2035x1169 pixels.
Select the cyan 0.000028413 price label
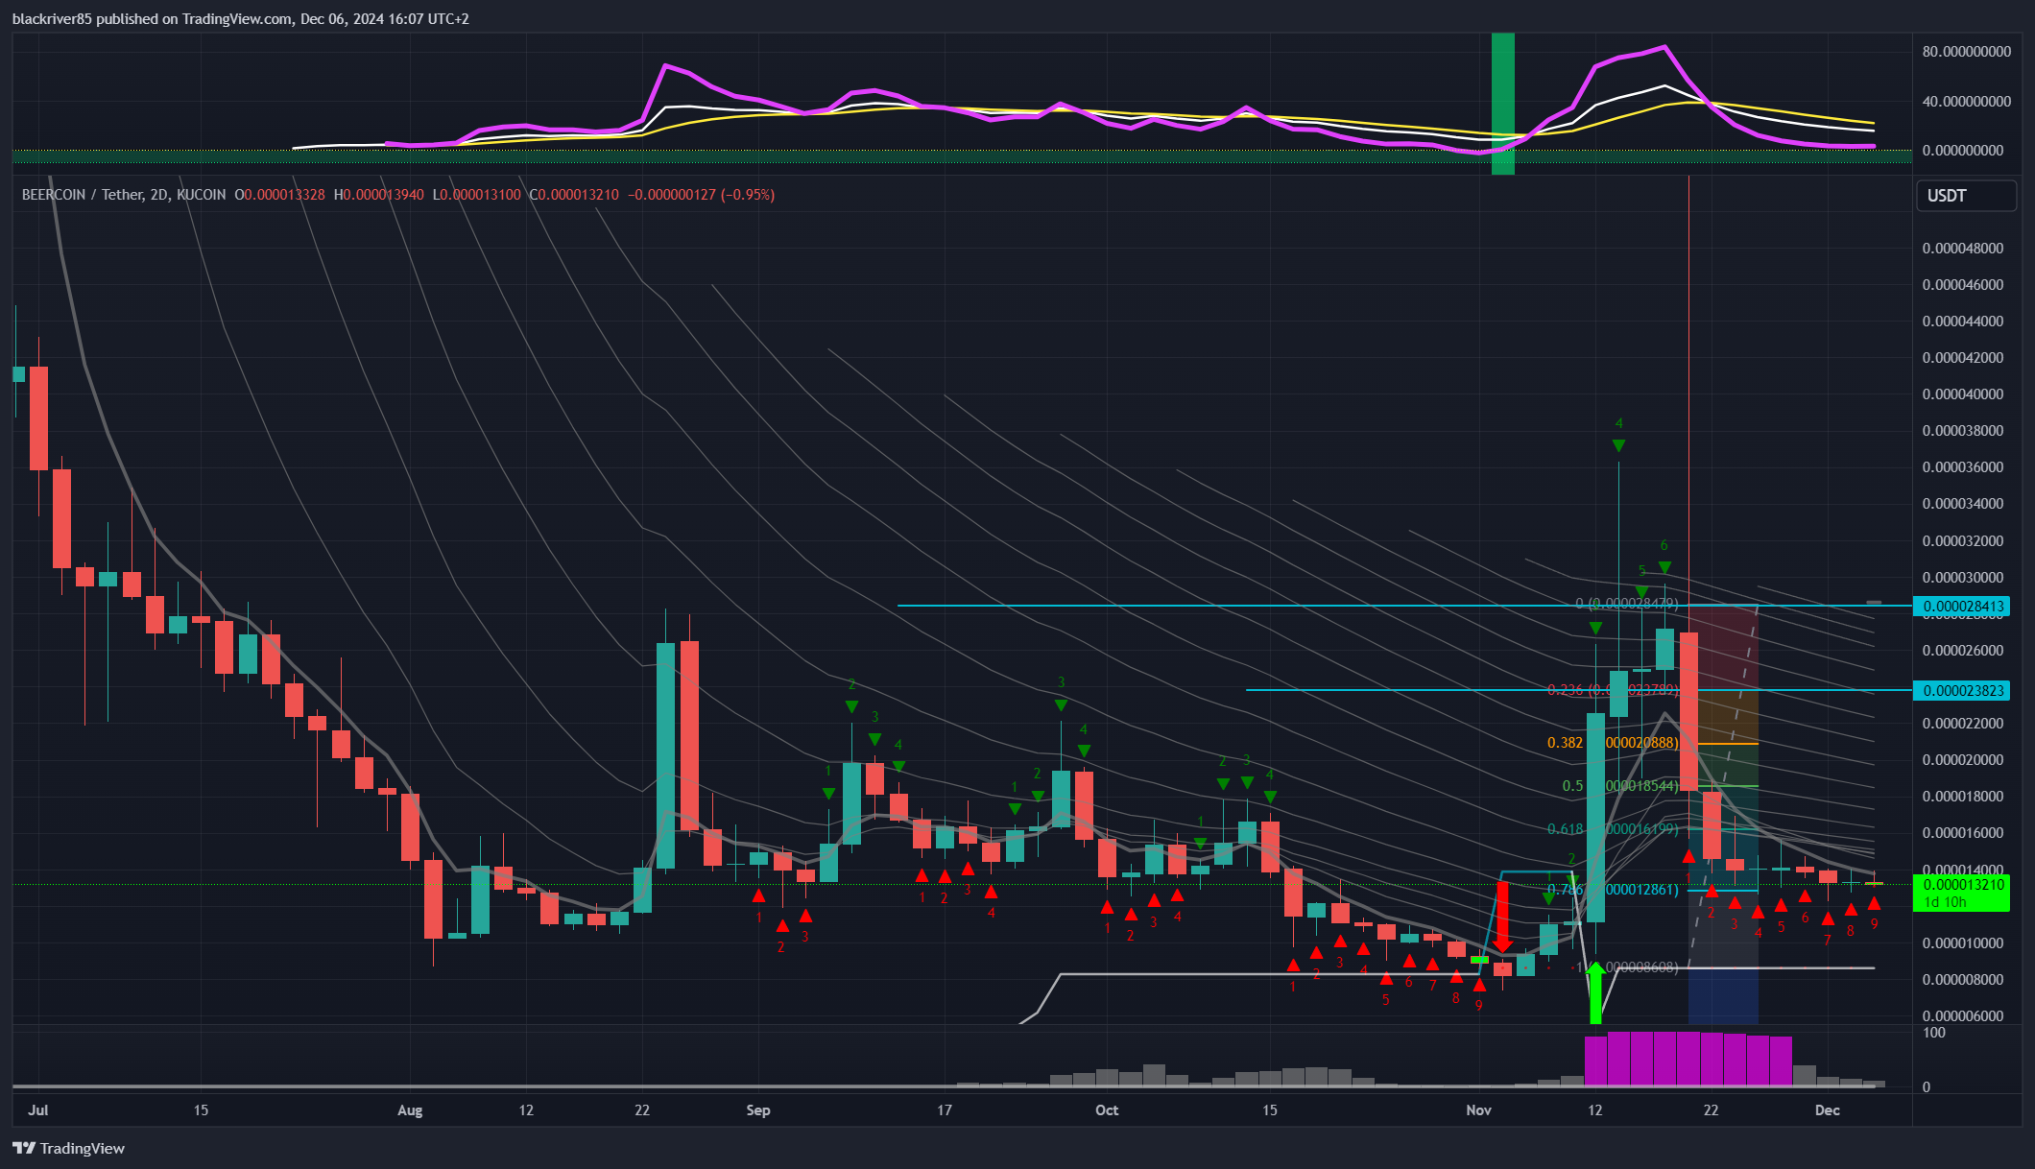pyautogui.click(x=1961, y=607)
